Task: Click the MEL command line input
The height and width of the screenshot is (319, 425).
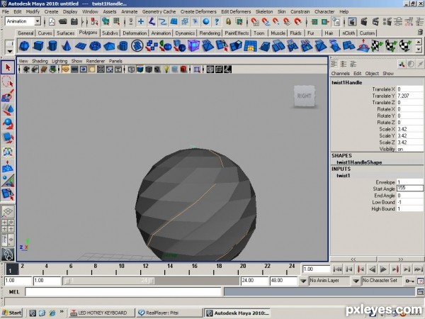Action: tap(123, 292)
